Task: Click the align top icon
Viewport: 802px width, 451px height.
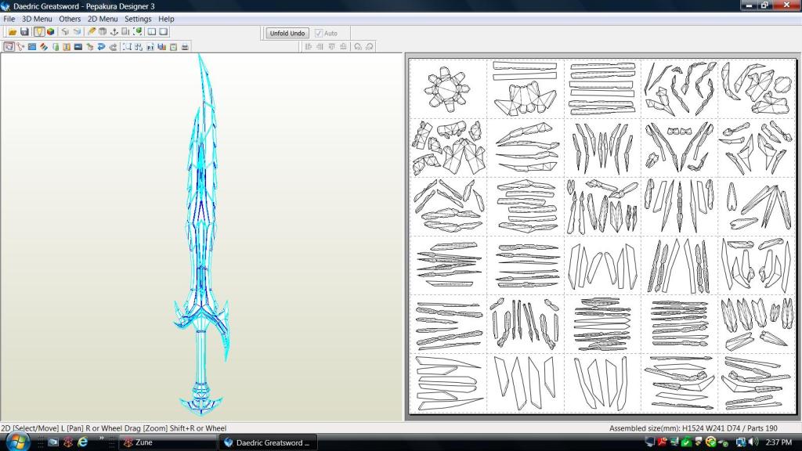Action: [331, 46]
